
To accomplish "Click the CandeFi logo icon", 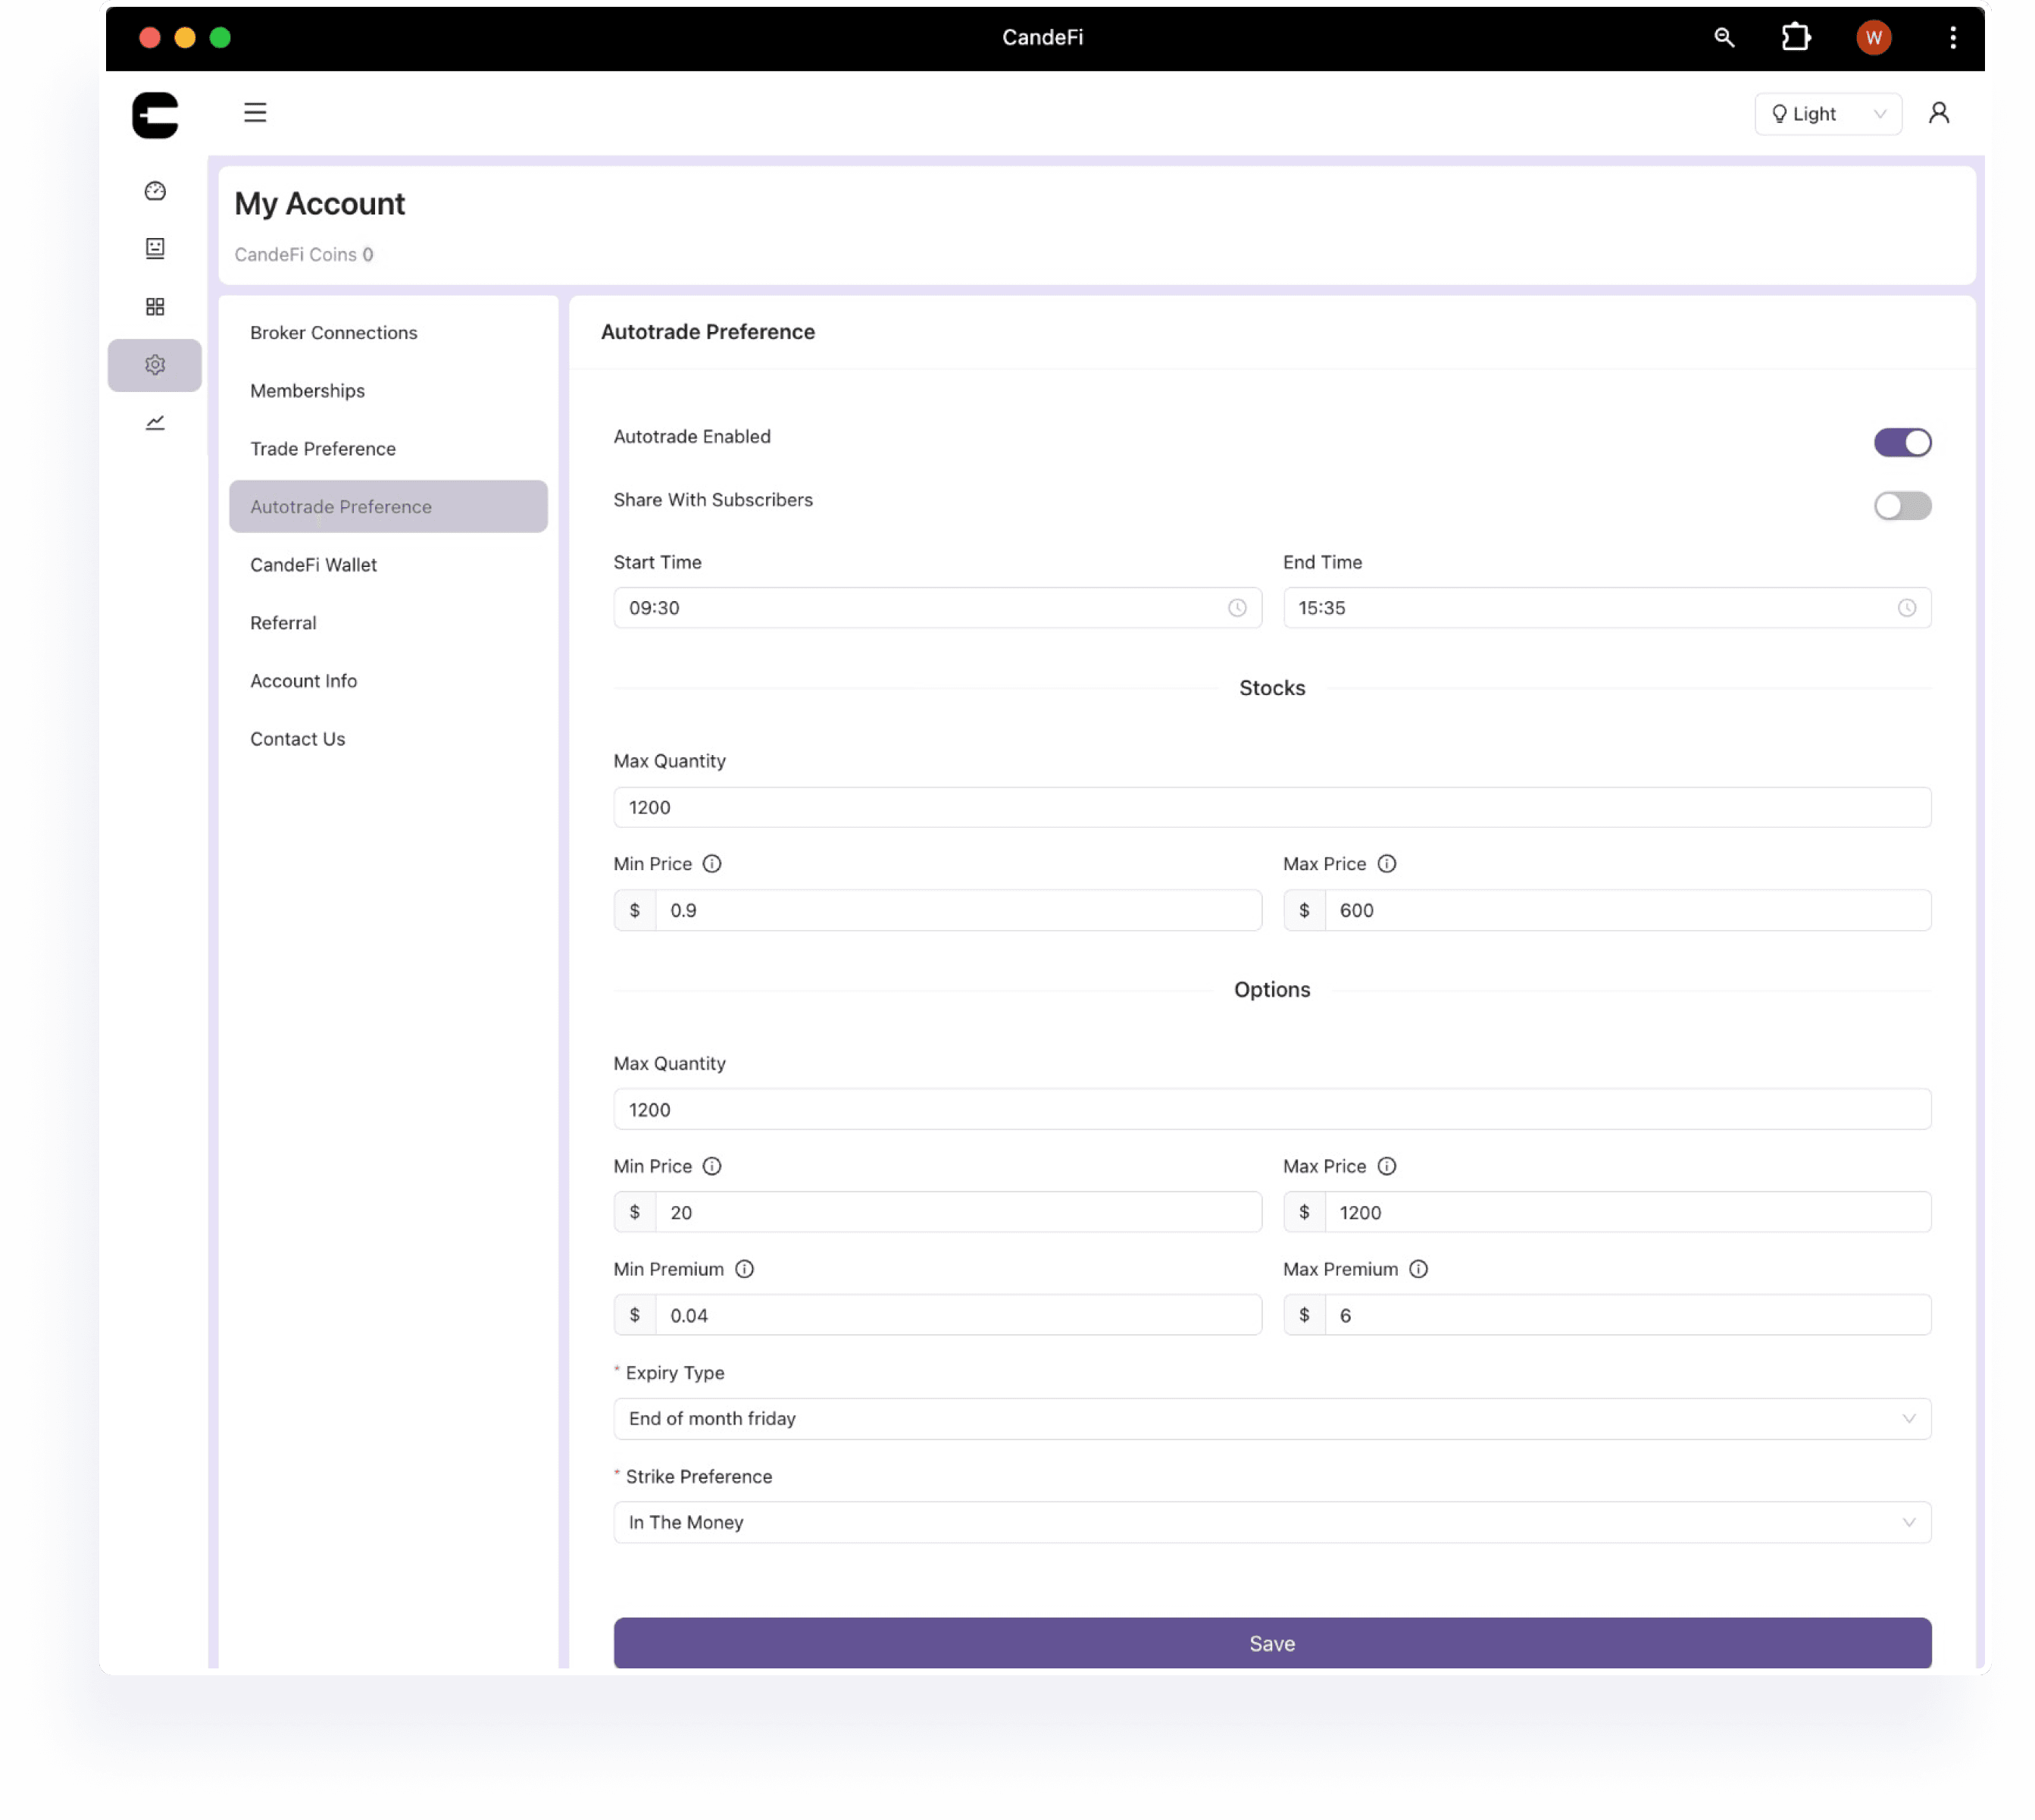I will tap(155, 115).
